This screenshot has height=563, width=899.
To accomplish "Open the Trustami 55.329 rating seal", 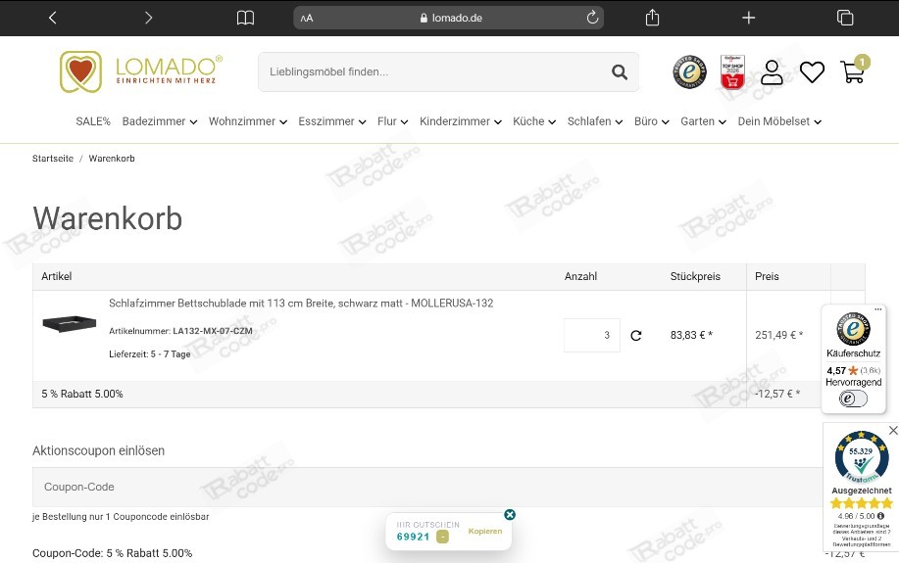I will pyautogui.click(x=861, y=457).
